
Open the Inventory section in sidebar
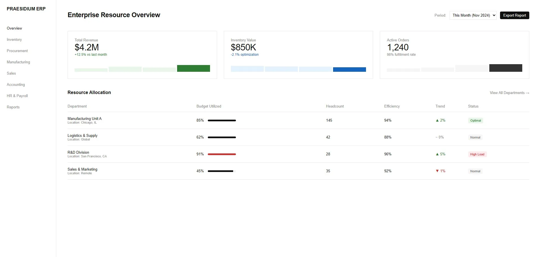14,39
